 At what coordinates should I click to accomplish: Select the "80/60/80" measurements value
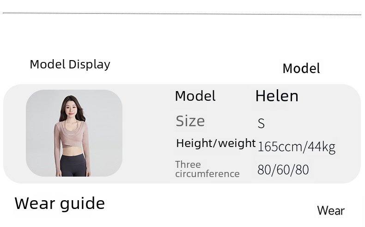point(283,170)
